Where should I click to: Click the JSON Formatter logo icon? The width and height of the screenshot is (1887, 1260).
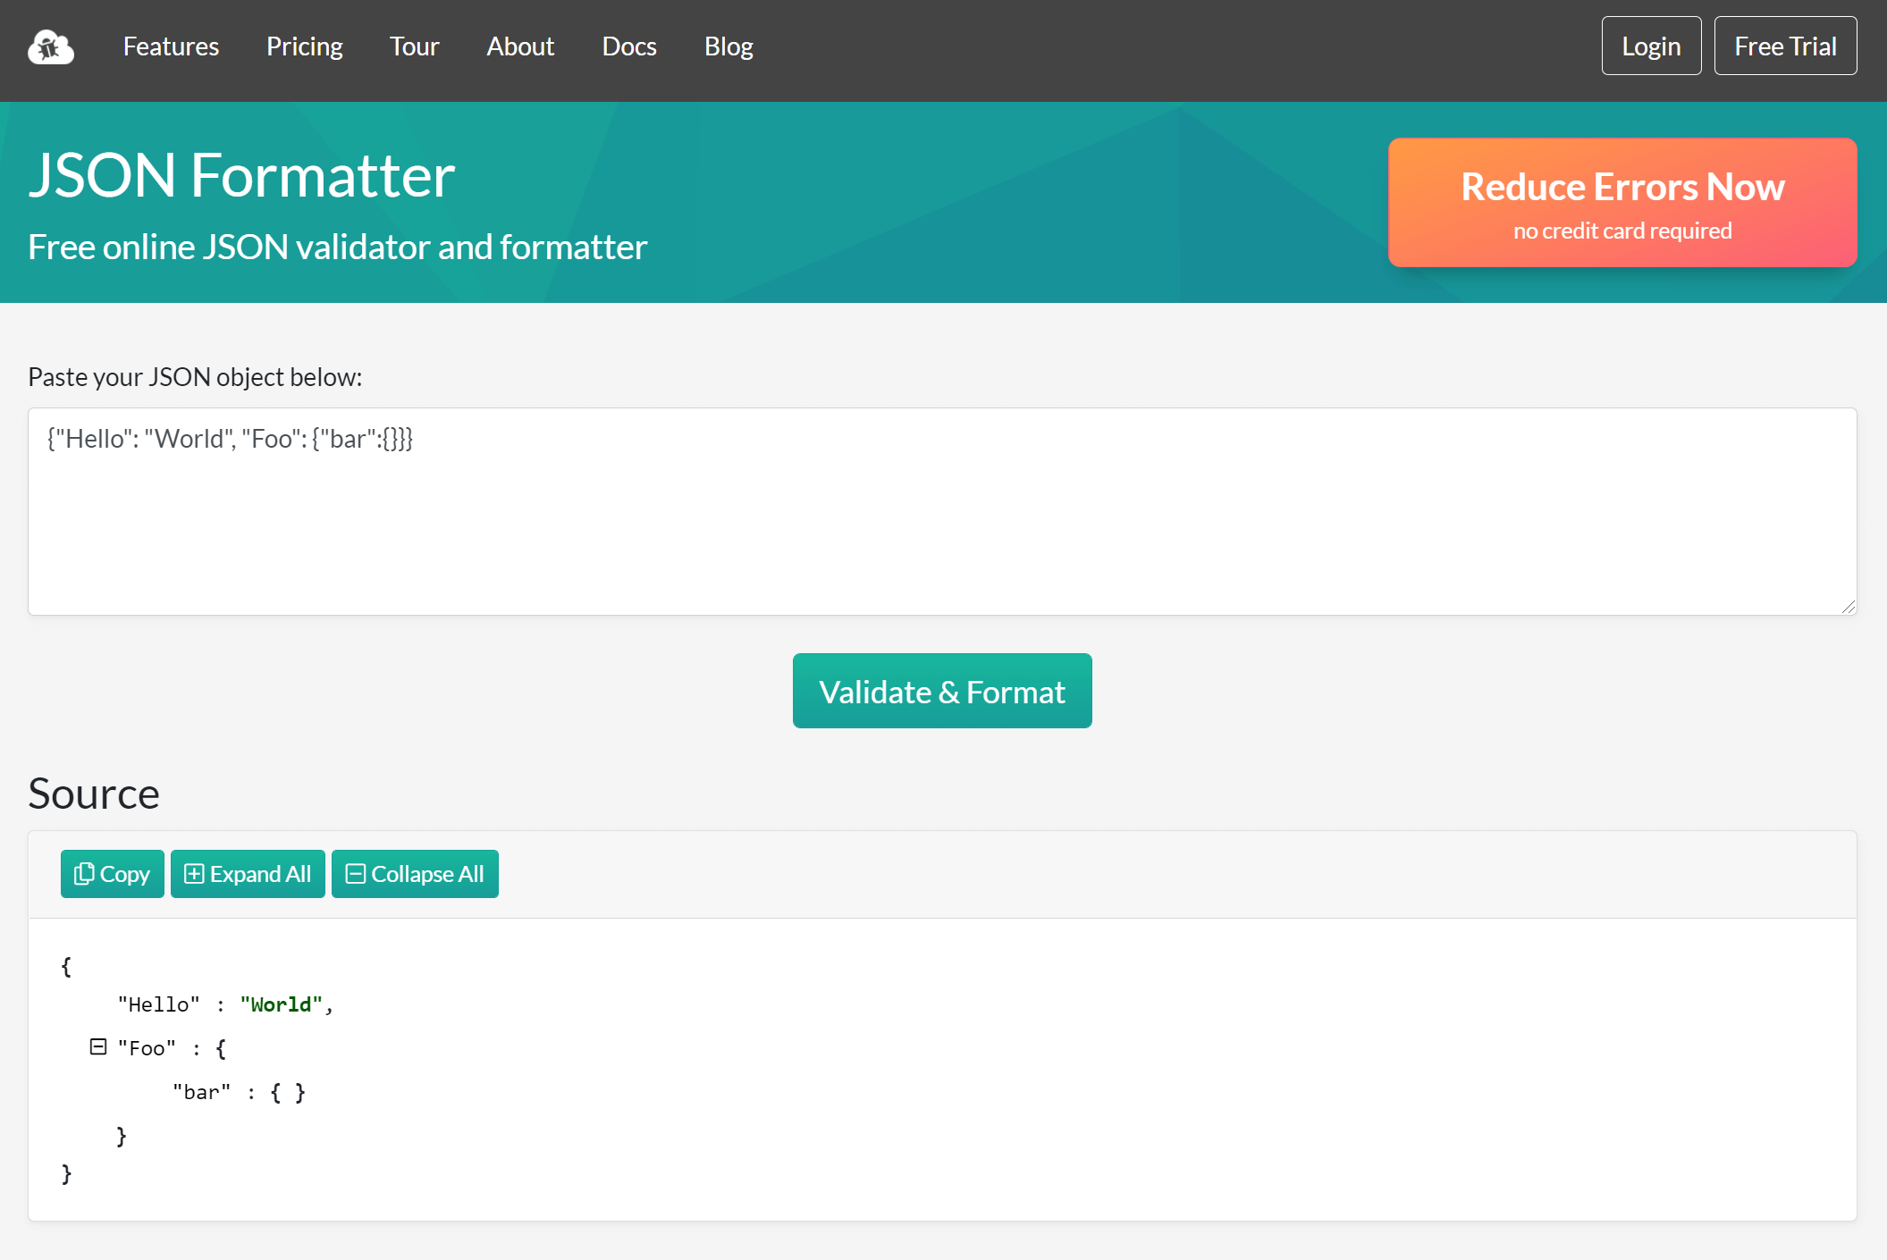(51, 46)
